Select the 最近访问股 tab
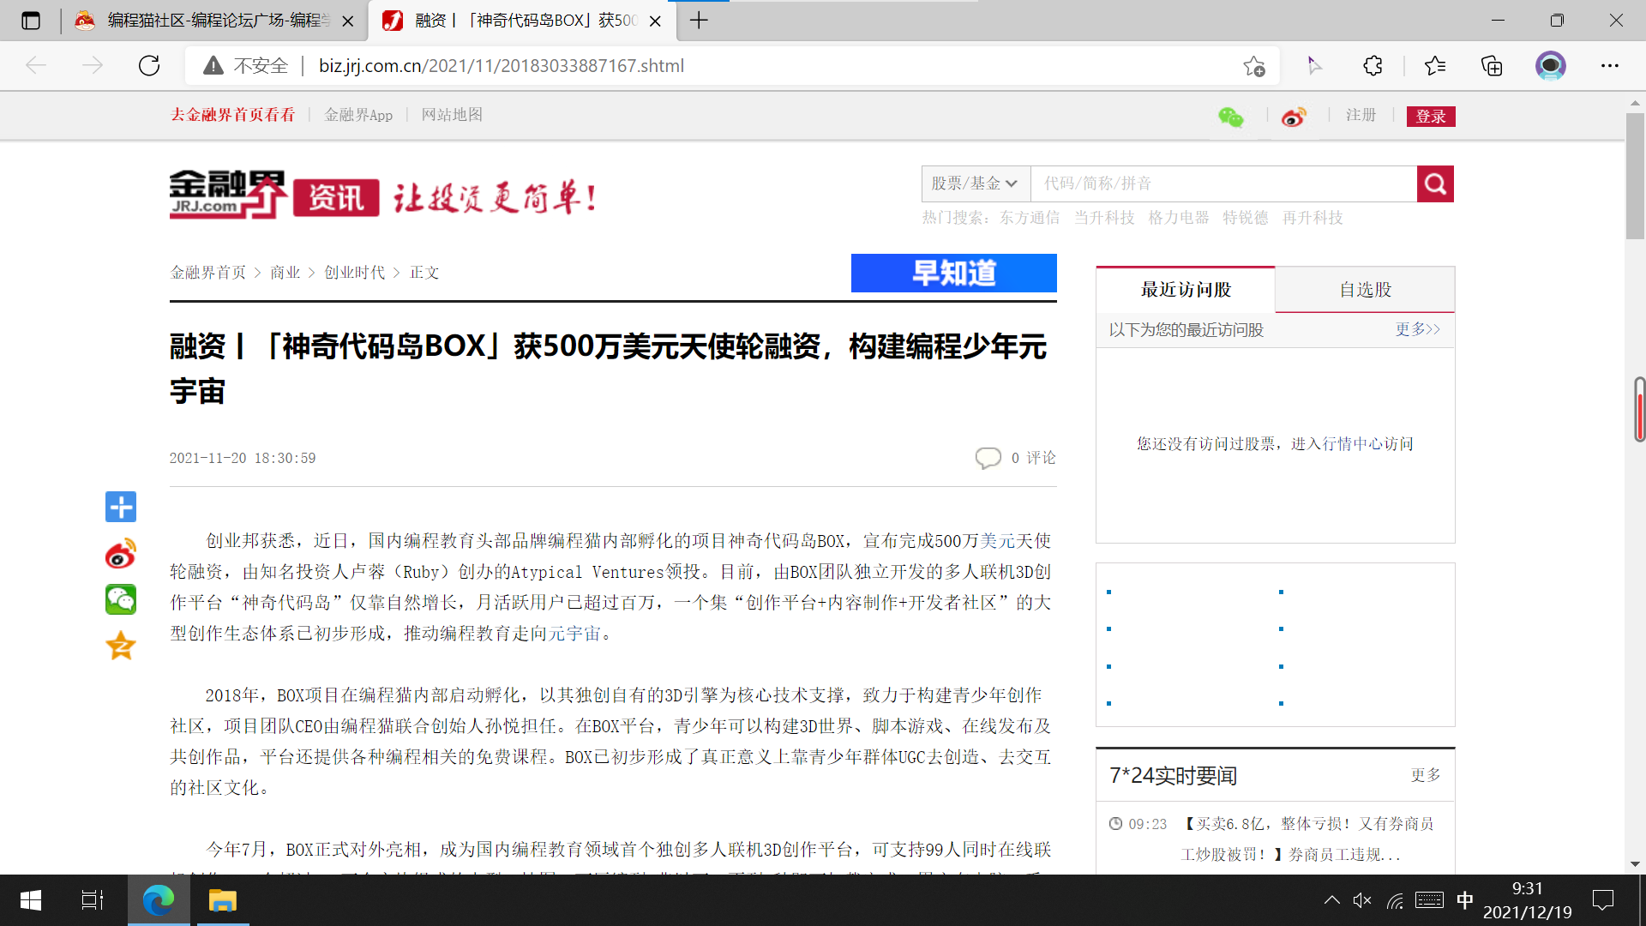Viewport: 1646px width, 926px height. tap(1186, 290)
